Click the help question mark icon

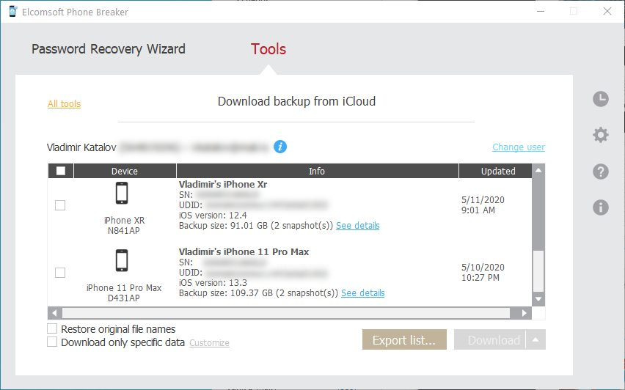(601, 172)
